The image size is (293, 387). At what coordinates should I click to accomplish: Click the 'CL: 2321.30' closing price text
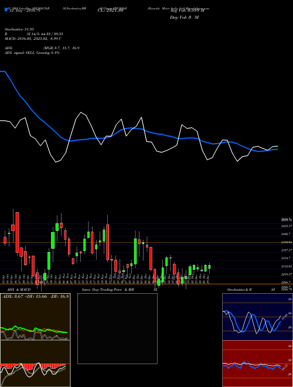point(110,11)
